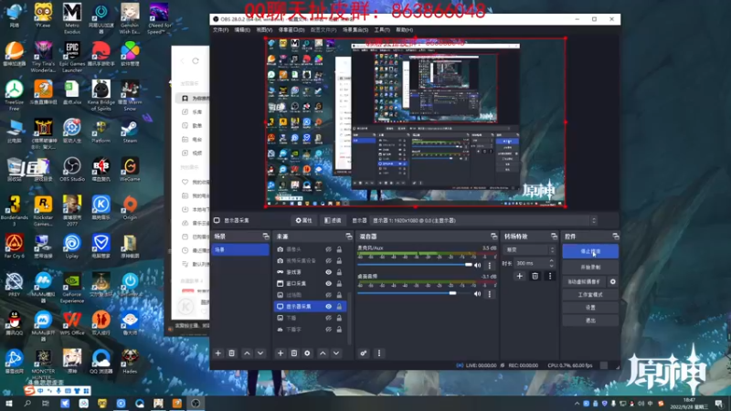Screen dimensions: 731x411
Task: Undock the Controls panel
Action: (615, 237)
